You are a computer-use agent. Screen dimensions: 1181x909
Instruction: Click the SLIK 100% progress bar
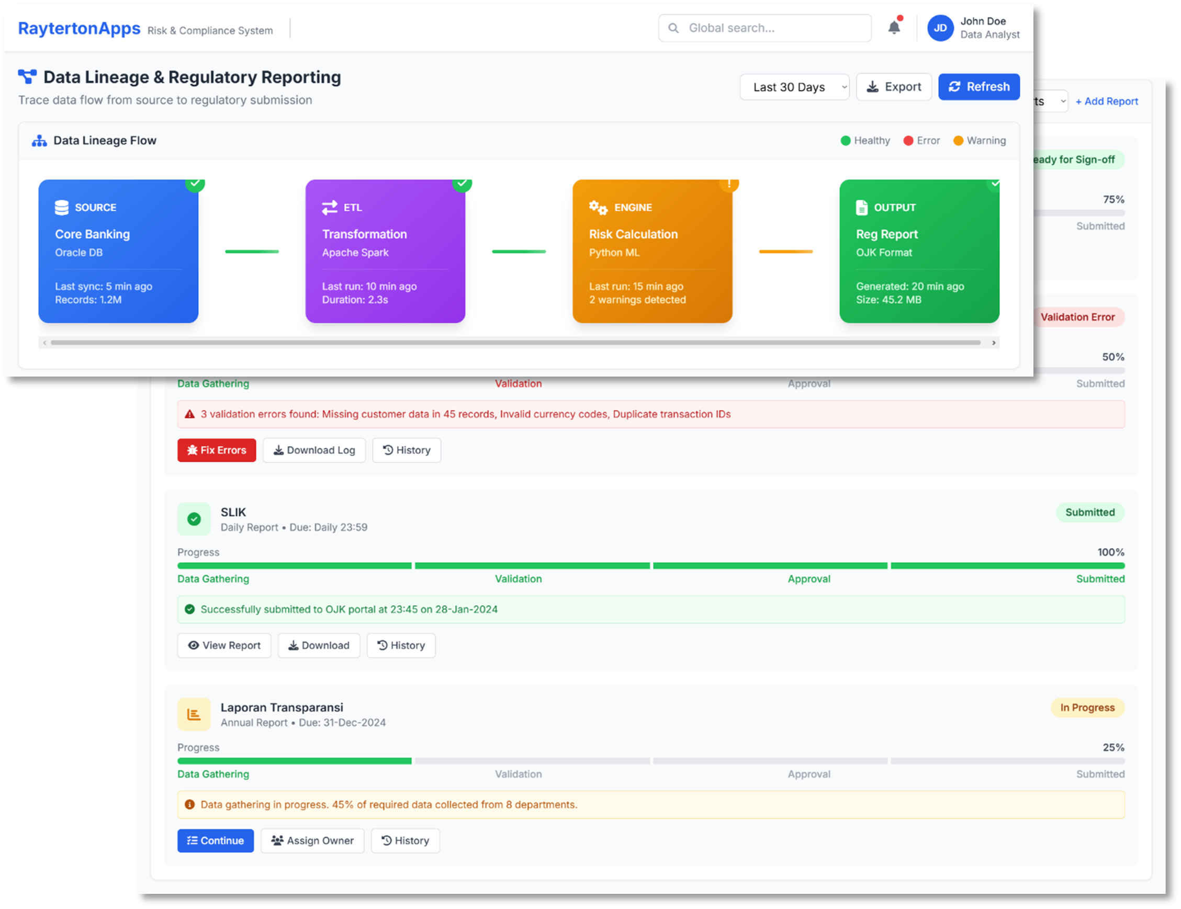(649, 565)
